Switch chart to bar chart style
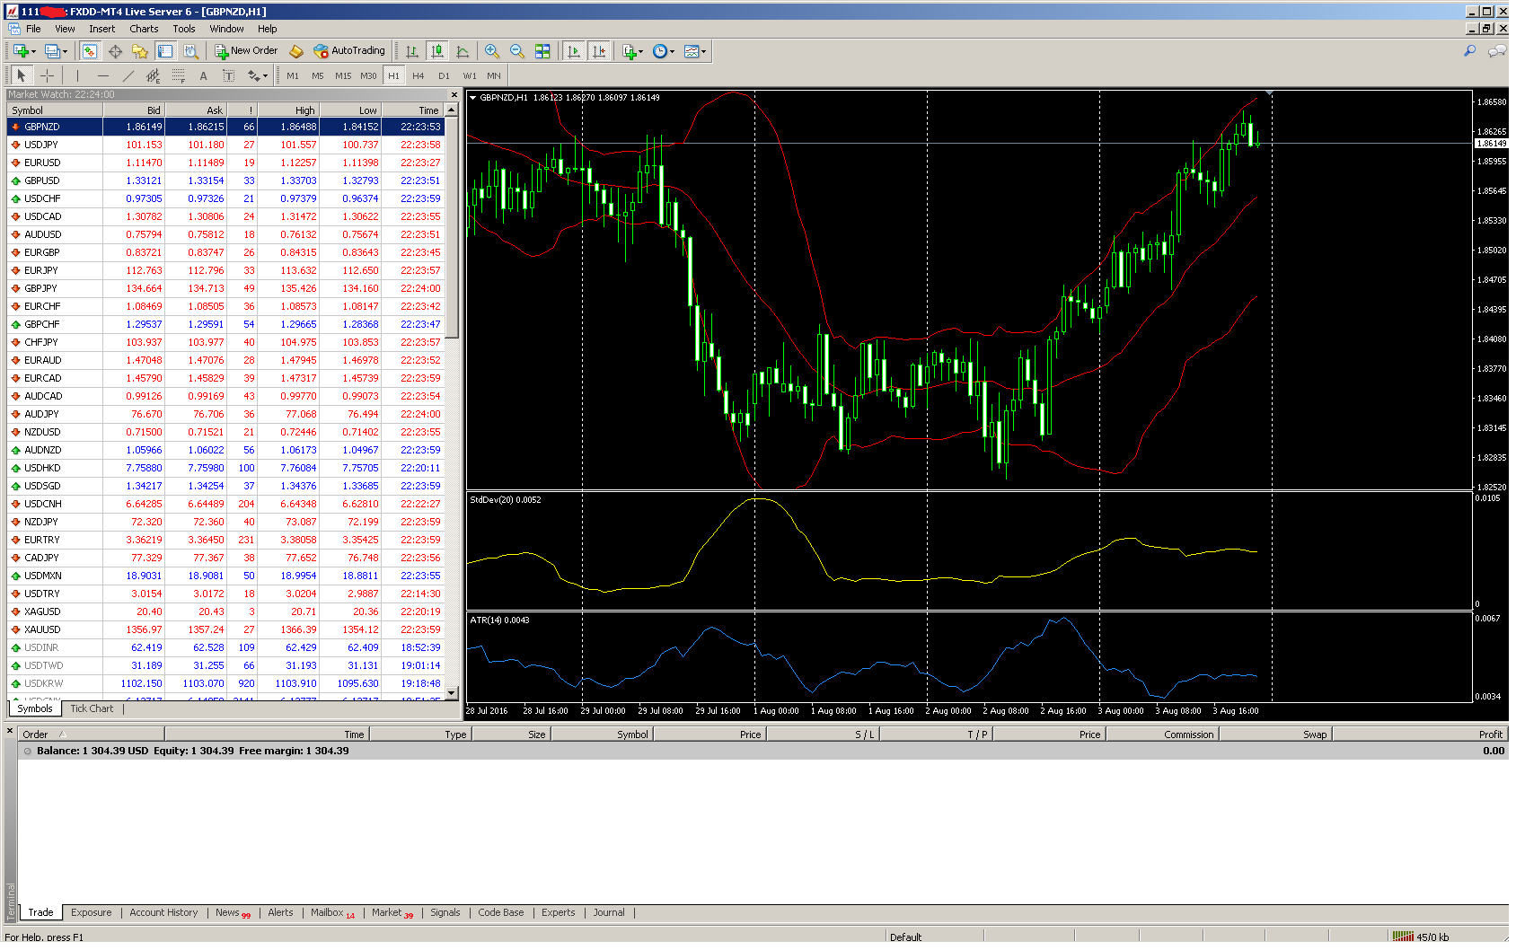Screen dimensions: 1516x950 (412, 51)
